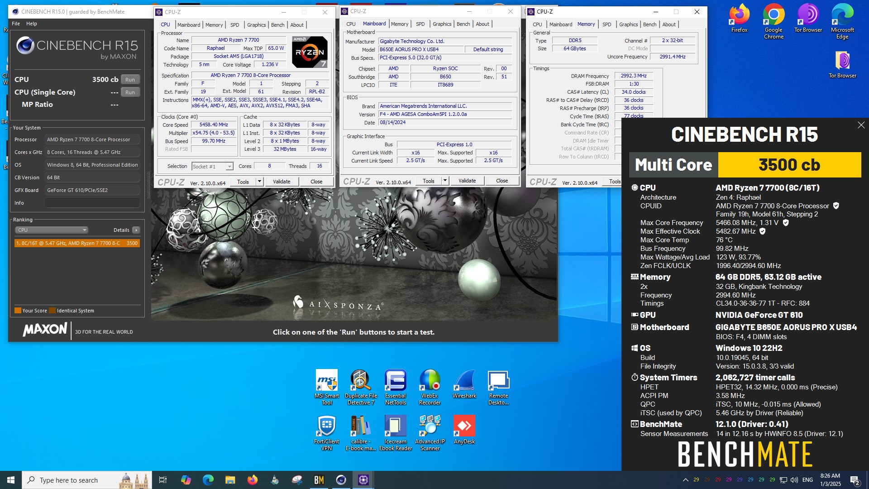Open the CPU ranking dropdown in Cinebench
This screenshot has height=489, width=869.
(x=52, y=230)
